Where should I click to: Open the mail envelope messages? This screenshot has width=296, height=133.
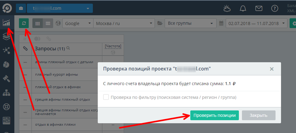coord(259,8)
